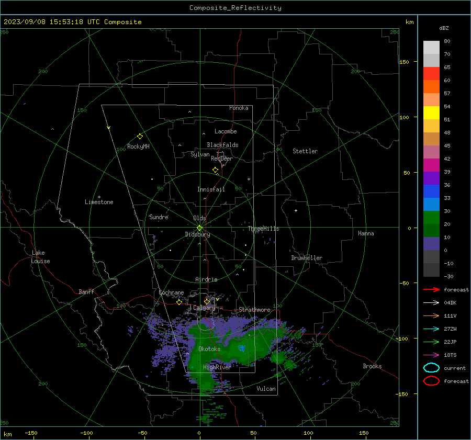Click the cyan 27ZW arrow in legend
The width and height of the screenshot is (471, 440).
click(431, 329)
